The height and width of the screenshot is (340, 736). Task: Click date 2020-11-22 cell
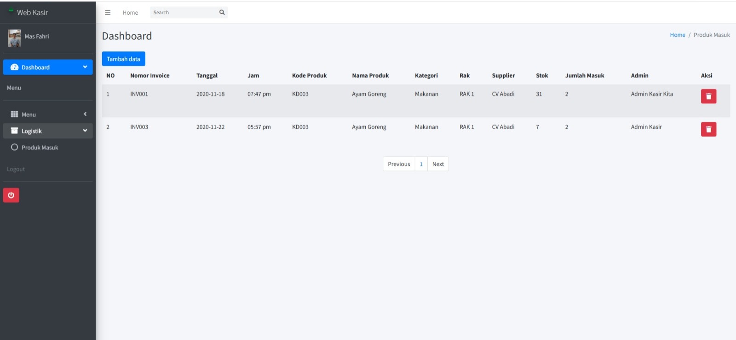click(210, 127)
